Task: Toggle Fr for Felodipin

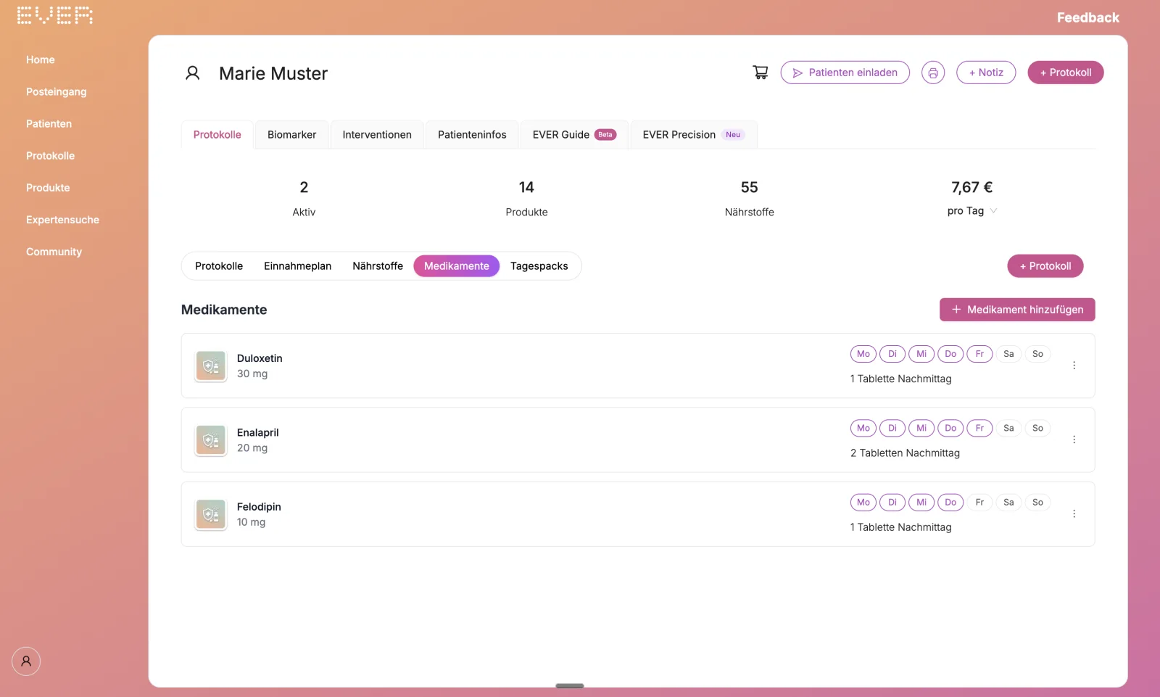Action: coord(979,502)
